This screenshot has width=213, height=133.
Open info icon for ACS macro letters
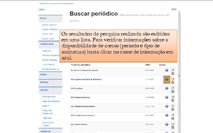167,124
